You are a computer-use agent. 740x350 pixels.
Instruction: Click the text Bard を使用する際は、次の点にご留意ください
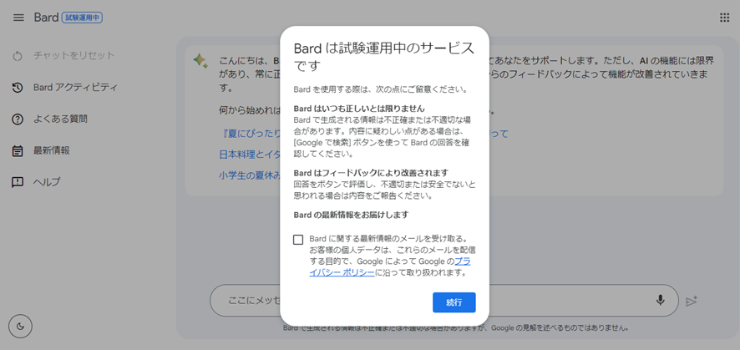[x=381, y=89]
